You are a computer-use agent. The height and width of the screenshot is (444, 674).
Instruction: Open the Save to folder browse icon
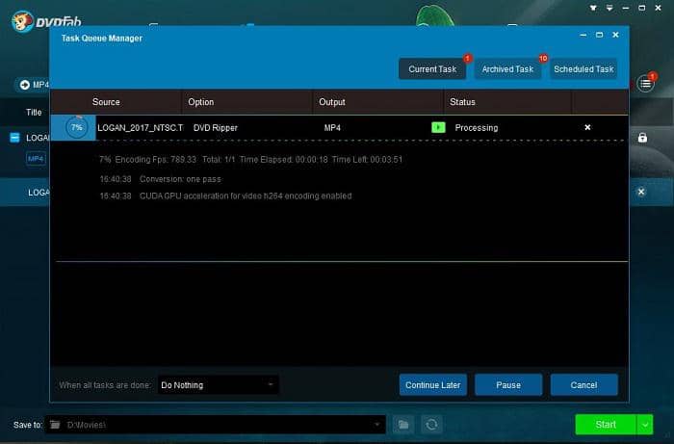coord(403,425)
